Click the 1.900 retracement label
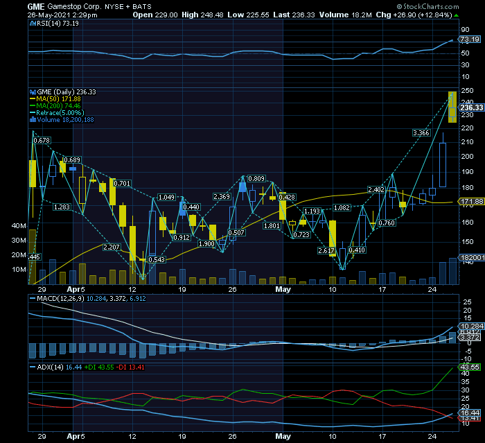The width and height of the screenshot is (485, 443). point(206,243)
